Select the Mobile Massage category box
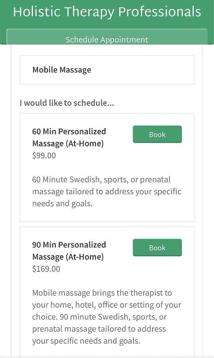Viewport: 214px width, 358px height. click(107, 70)
